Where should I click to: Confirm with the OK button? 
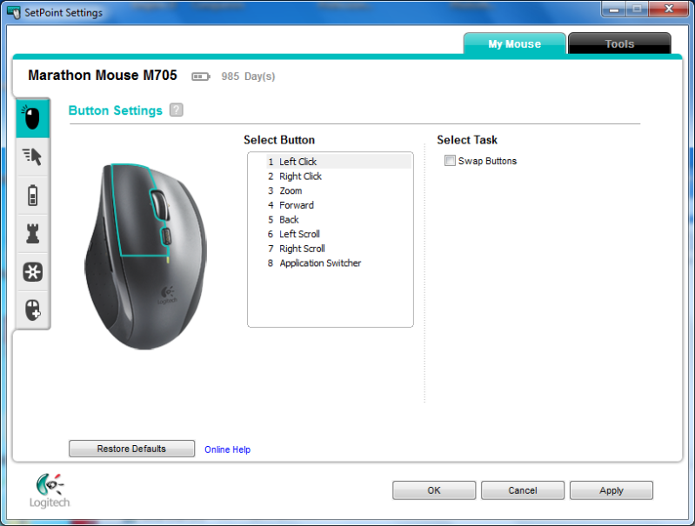click(x=434, y=490)
